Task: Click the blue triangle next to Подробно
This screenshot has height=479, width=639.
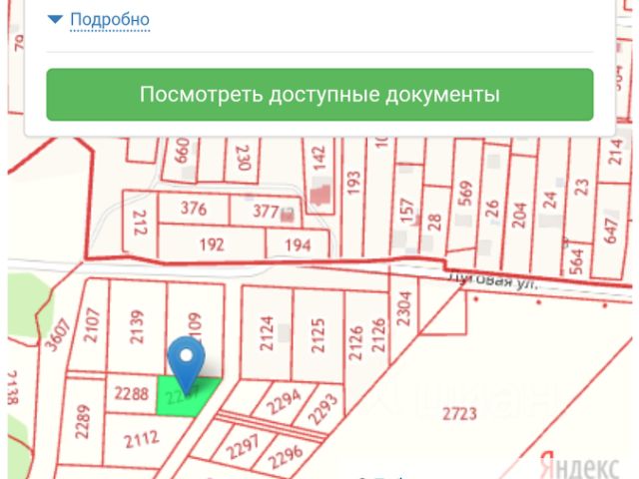Action: coord(56,19)
